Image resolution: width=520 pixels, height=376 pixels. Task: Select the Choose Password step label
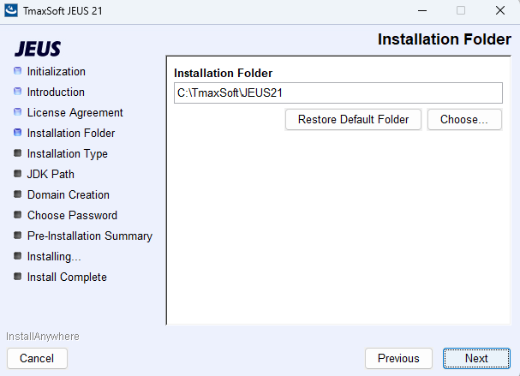[72, 216]
